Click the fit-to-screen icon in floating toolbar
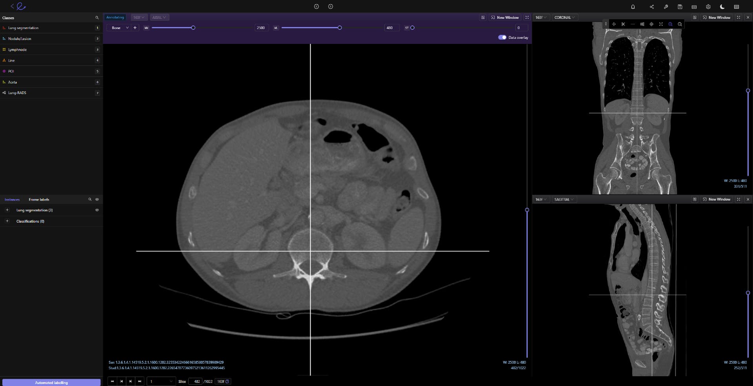Image resolution: width=753 pixels, height=386 pixels. 661,24
